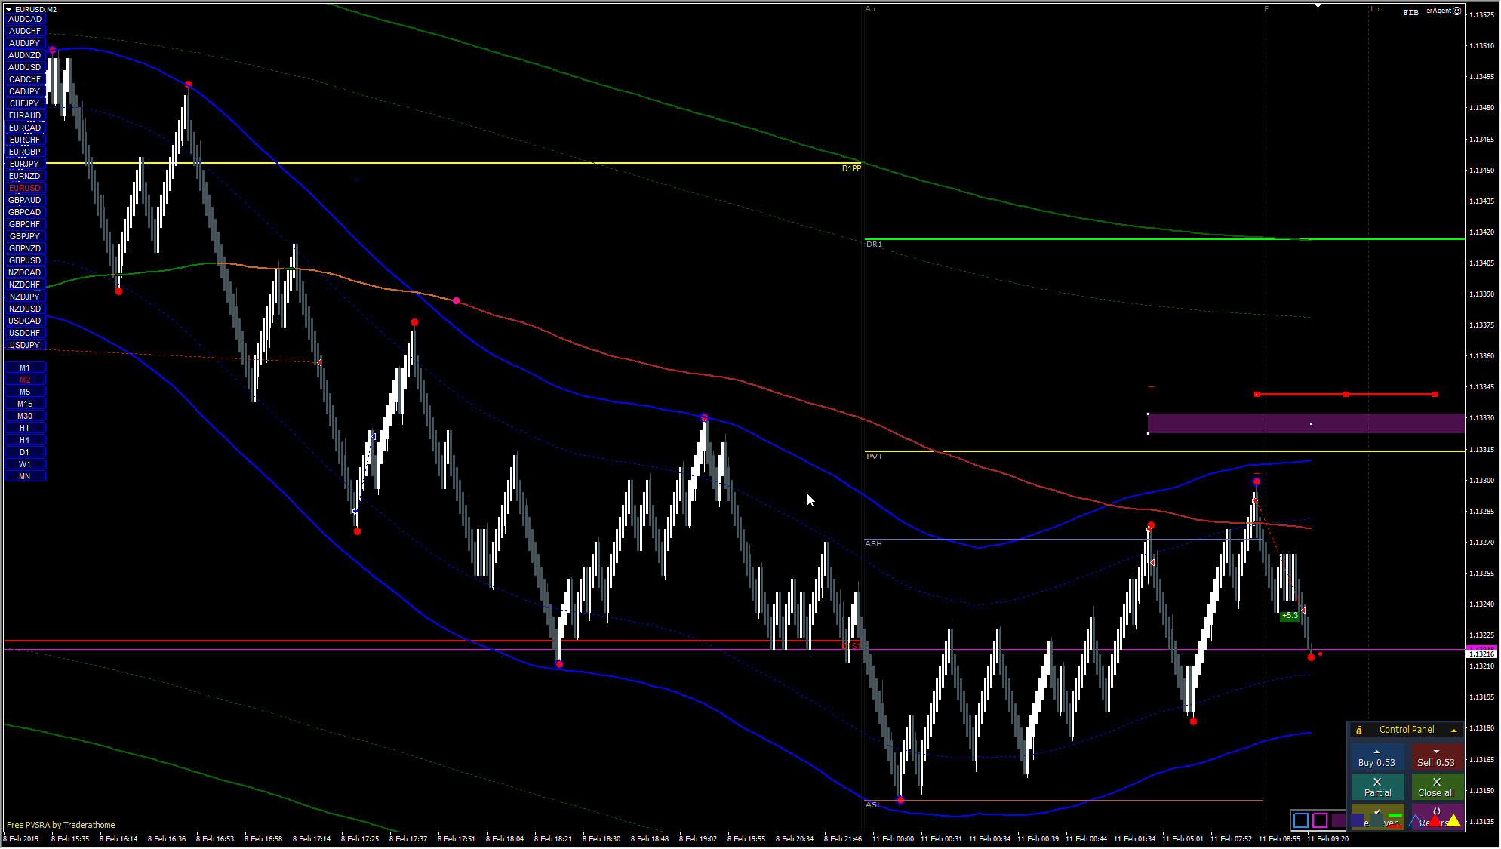The image size is (1501, 849).
Task: Select the highlighted EURUSD symbol
Action: coord(25,188)
